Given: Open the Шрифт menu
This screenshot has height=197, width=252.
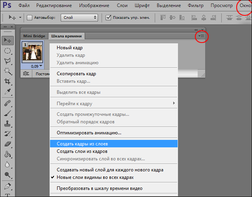Looking at the screenshot, I should coord(142,6).
